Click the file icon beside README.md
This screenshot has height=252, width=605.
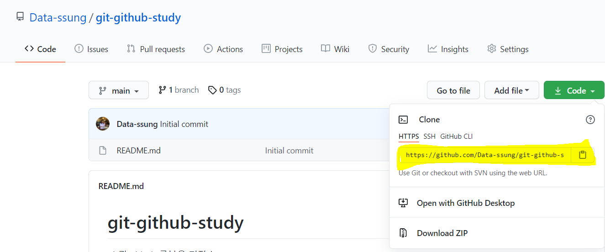(103, 150)
